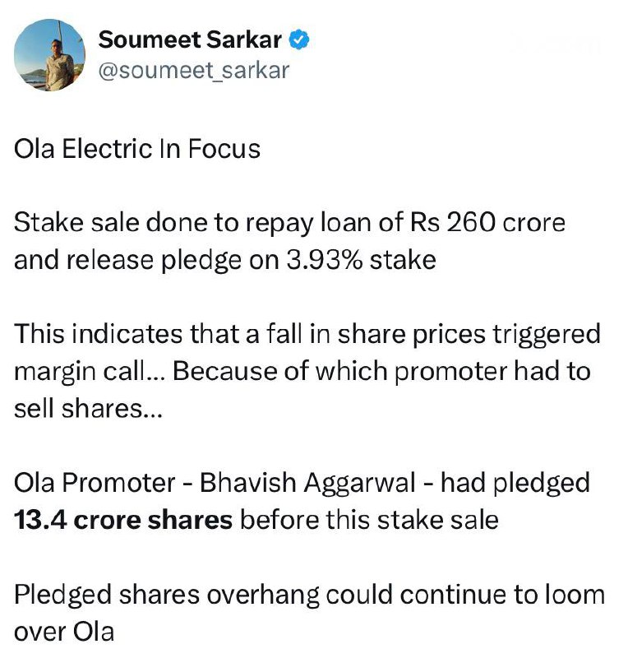Click the @soumeet_sarkar handle
Screen dimensions: 628x658
pos(194,71)
